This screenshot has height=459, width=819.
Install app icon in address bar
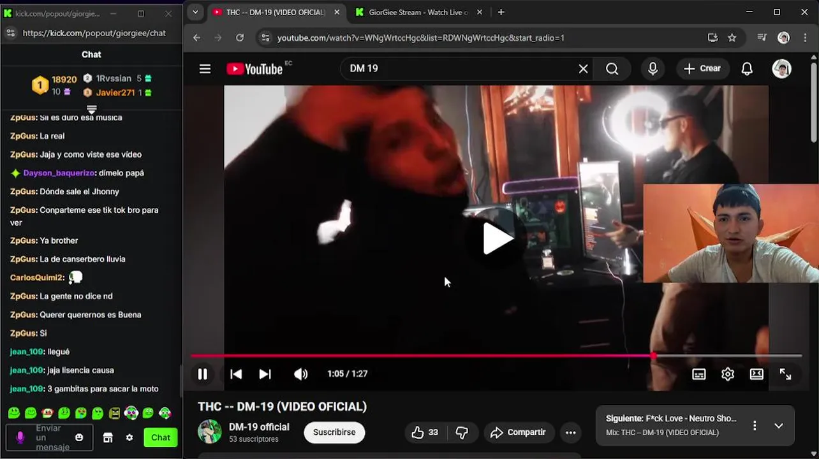pyautogui.click(x=712, y=38)
